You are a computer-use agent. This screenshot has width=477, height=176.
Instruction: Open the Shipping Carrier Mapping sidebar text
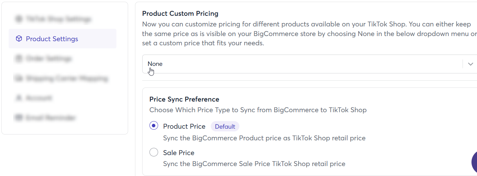[x=67, y=79]
